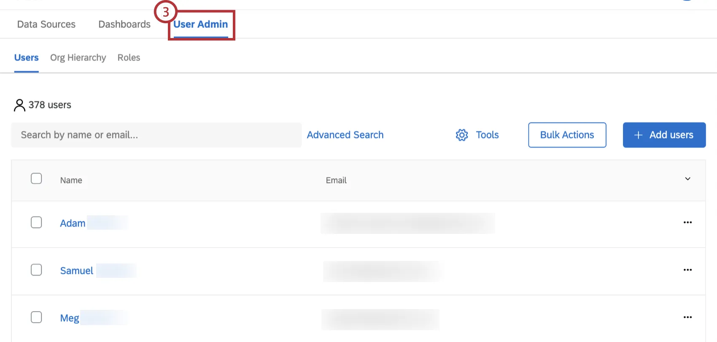Toggle the select-all checkbox in header
The height and width of the screenshot is (342, 717).
click(36, 179)
